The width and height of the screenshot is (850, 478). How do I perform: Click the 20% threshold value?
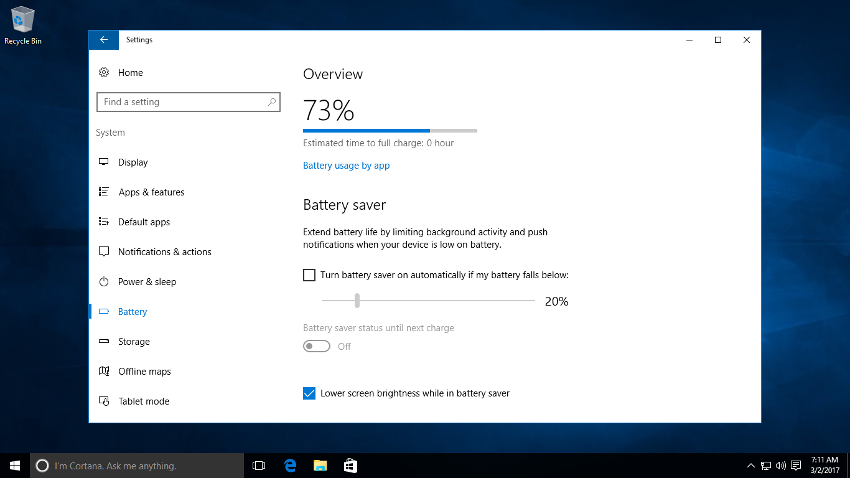point(557,301)
